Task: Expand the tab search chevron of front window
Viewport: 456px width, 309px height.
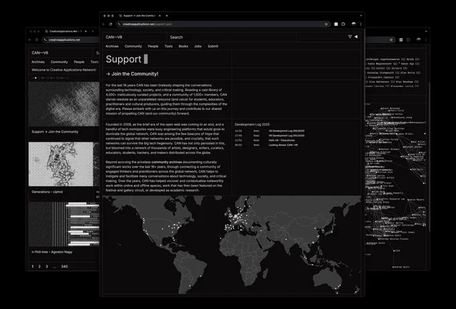Action: (x=361, y=15)
